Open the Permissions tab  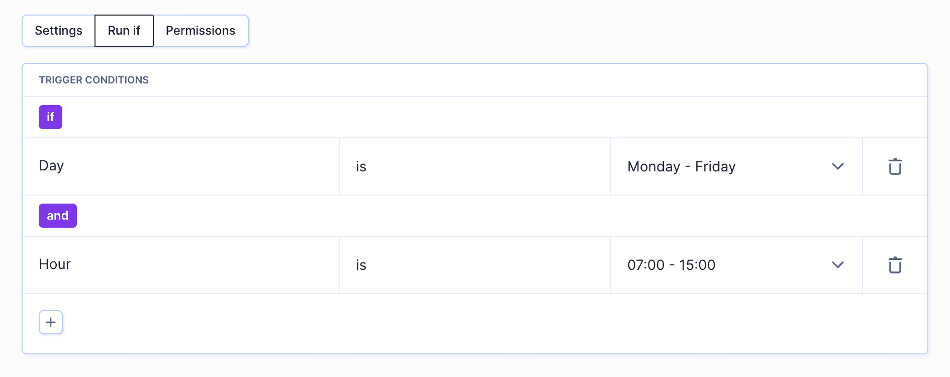point(201,31)
